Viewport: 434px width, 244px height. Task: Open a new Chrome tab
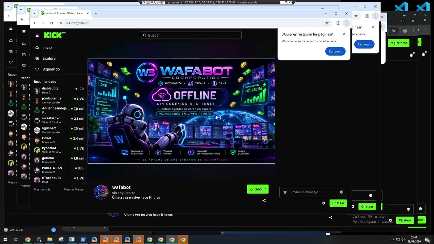[96, 13]
